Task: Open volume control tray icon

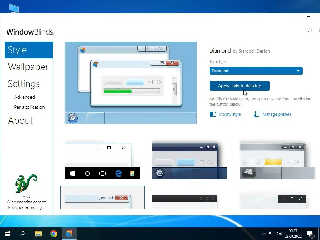Action: [x=278, y=234]
